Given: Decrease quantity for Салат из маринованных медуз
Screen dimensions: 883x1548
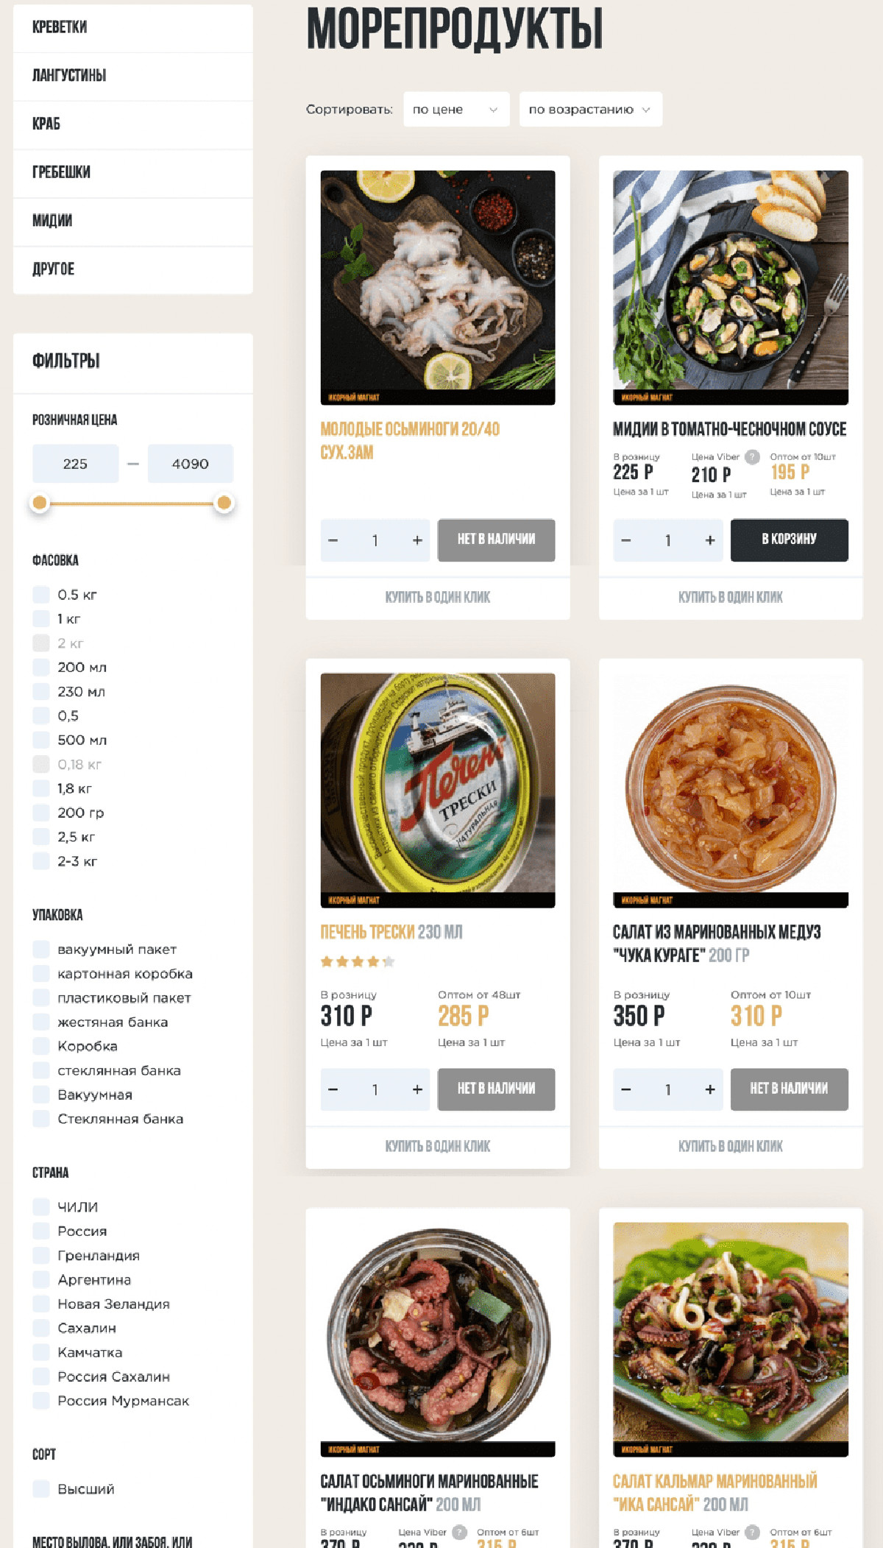Looking at the screenshot, I should point(626,1089).
